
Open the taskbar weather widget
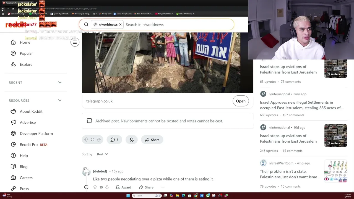tap(7, 196)
